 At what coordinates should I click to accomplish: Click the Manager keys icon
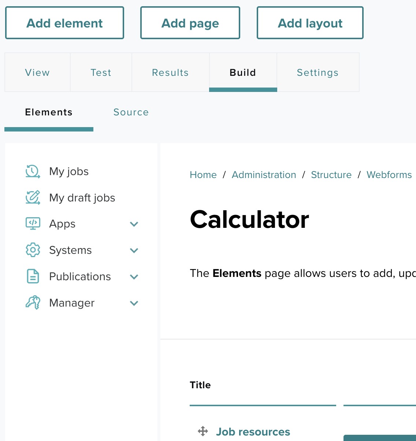coord(33,303)
